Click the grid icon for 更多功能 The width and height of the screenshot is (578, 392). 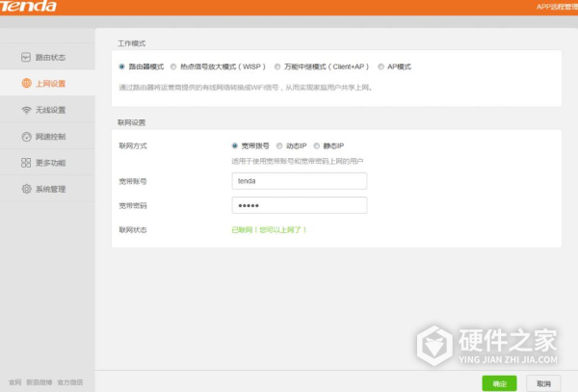(x=26, y=163)
